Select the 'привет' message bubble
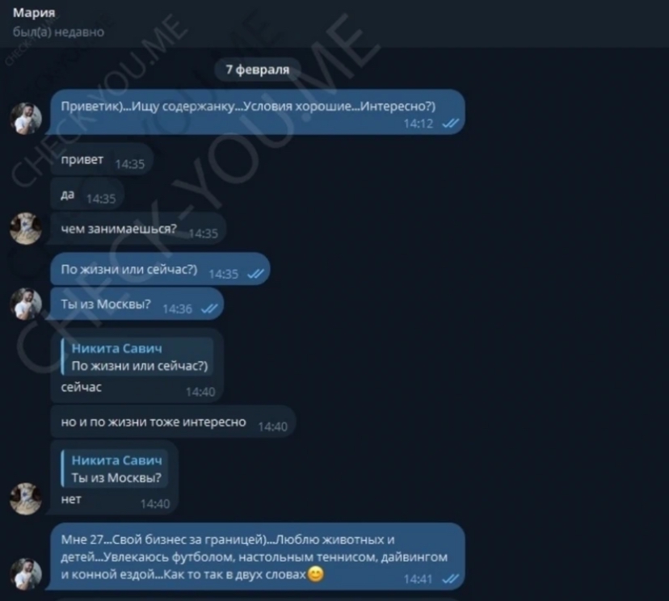This screenshot has width=669, height=601. coord(102,159)
